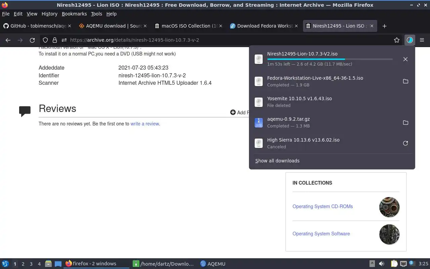Click the tracking protection shield icon
Screen dimensions: 430x269
(45, 40)
